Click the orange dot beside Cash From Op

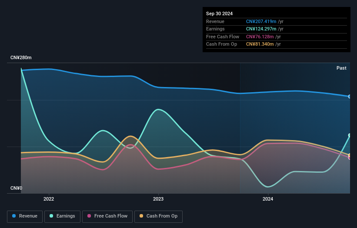point(141,216)
